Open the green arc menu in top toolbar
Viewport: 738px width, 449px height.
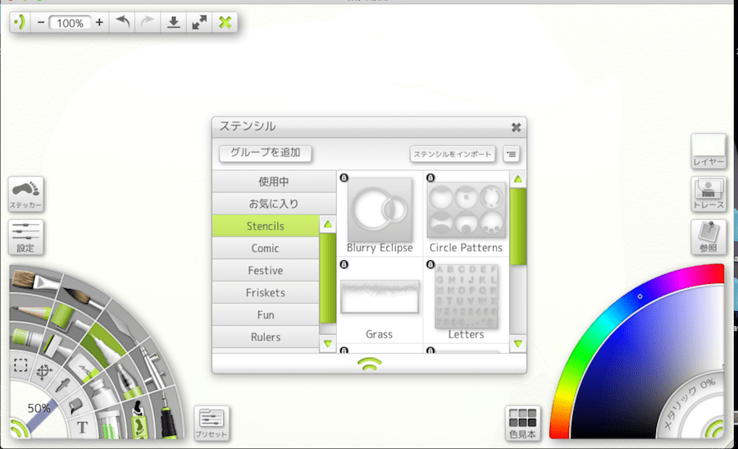point(20,22)
